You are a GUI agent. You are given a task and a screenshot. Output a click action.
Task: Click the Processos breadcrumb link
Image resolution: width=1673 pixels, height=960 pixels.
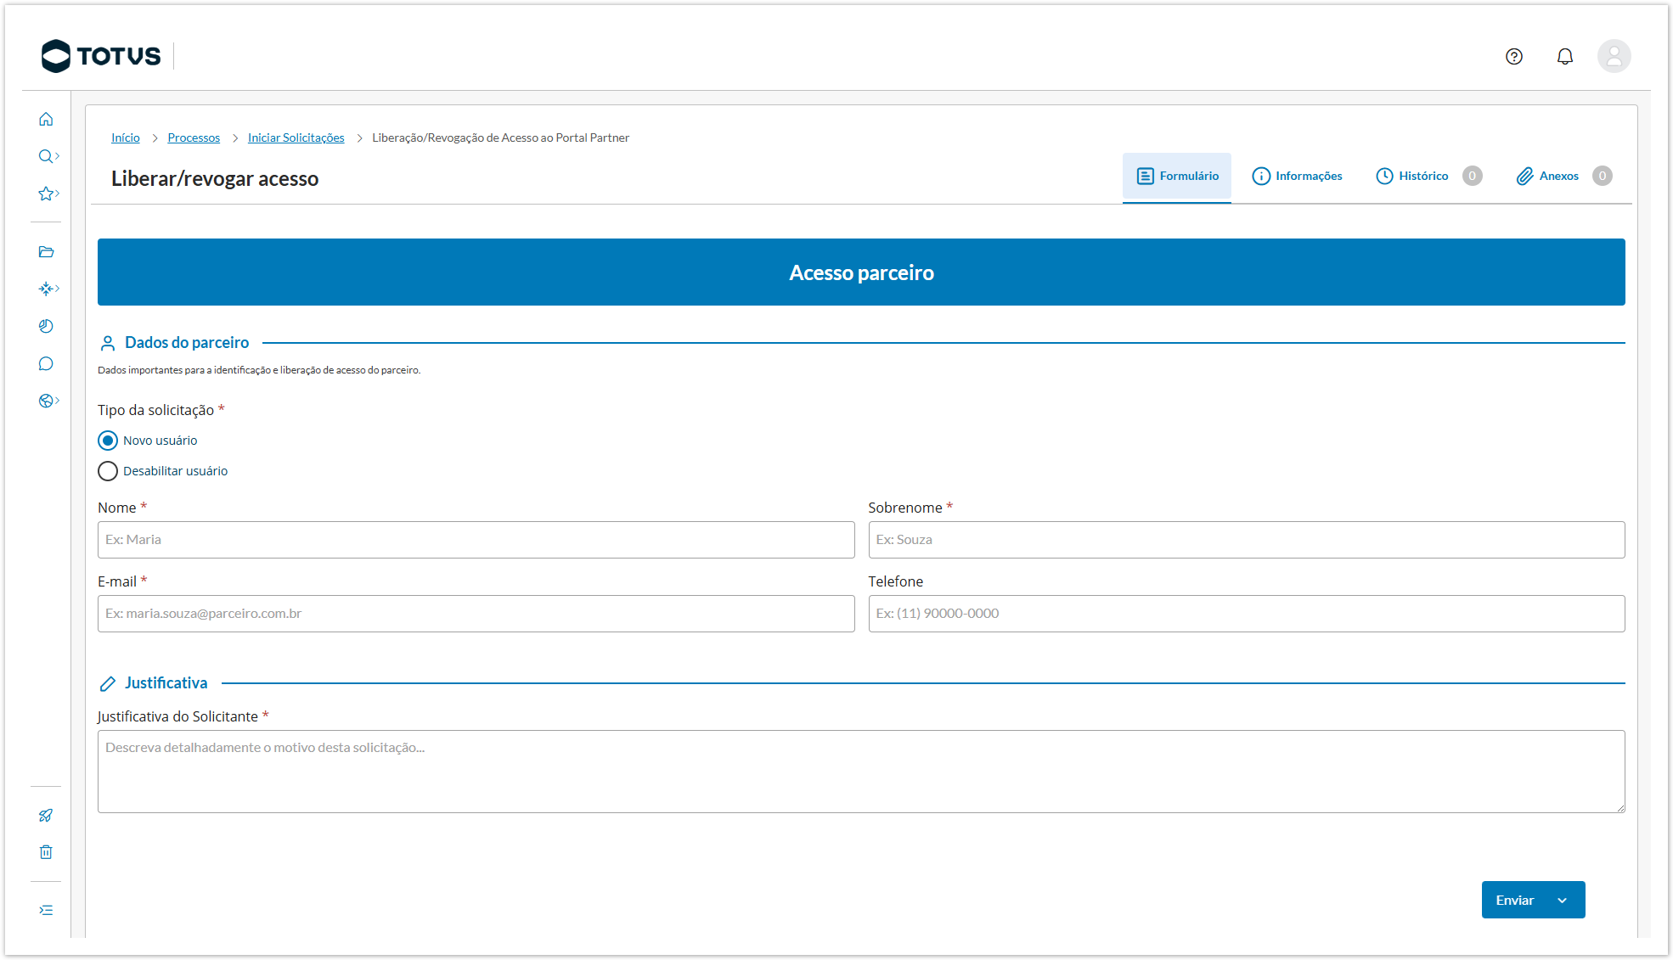click(x=194, y=138)
